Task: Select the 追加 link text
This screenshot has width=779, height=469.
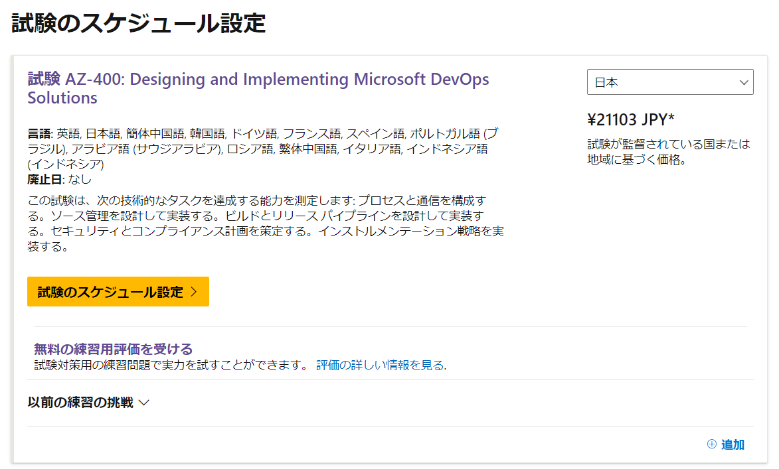Action: [733, 444]
